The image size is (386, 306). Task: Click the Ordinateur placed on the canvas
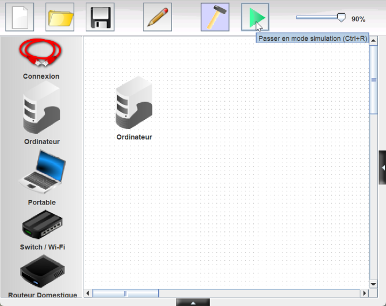(x=134, y=103)
